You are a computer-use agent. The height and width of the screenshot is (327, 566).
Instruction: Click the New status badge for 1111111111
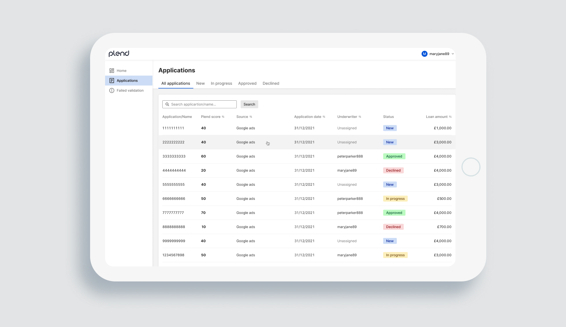point(390,128)
